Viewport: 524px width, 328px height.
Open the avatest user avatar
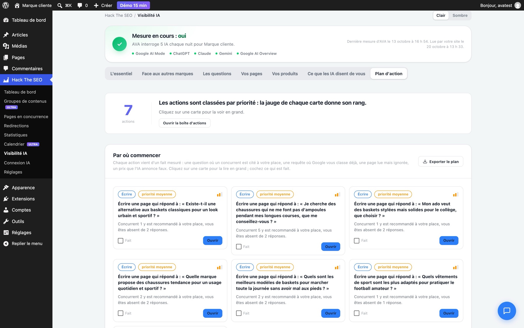pos(517,5)
